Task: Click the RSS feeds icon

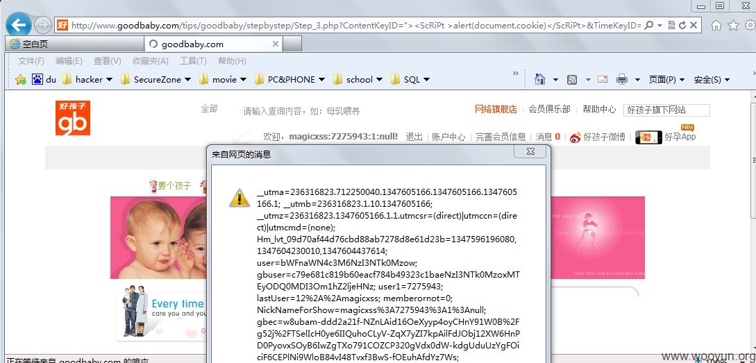Action: tap(572, 80)
